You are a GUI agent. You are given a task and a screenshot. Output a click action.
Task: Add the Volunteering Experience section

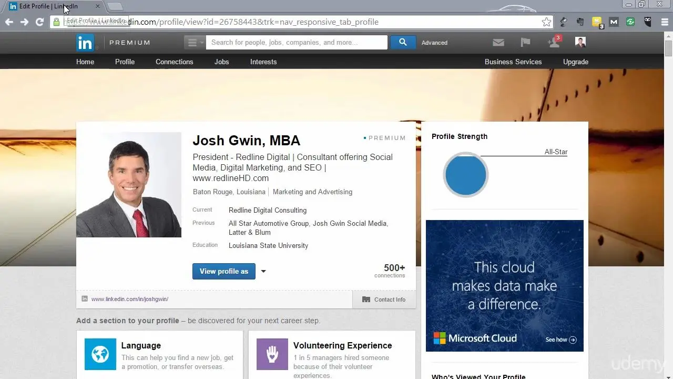[x=332, y=354]
